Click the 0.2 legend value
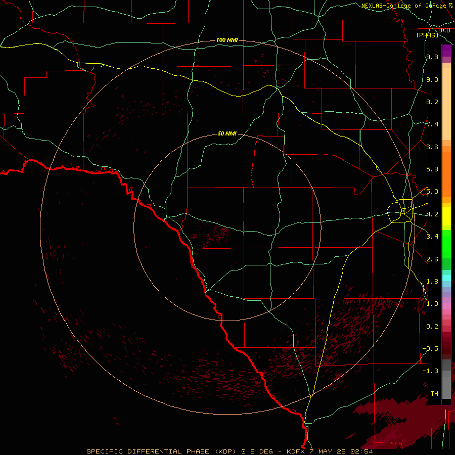This screenshot has height=455, width=455. [432, 327]
